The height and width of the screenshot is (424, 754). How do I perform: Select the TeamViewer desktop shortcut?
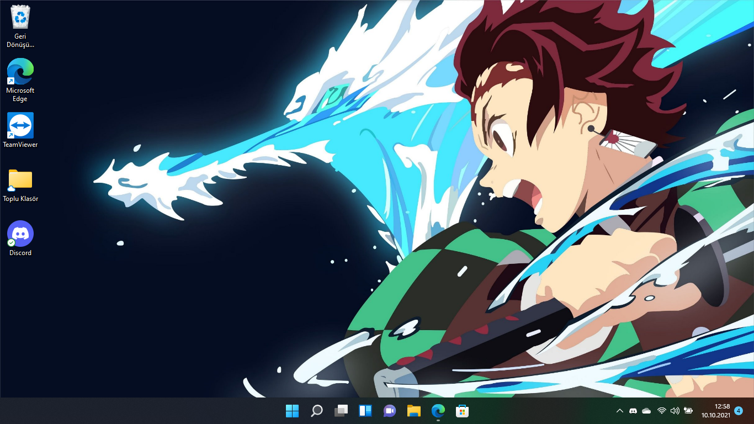tap(20, 130)
